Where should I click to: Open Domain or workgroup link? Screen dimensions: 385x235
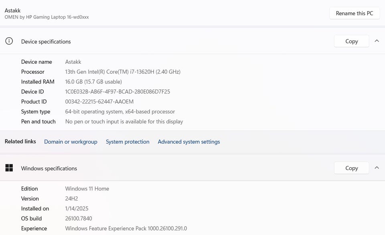(71, 142)
